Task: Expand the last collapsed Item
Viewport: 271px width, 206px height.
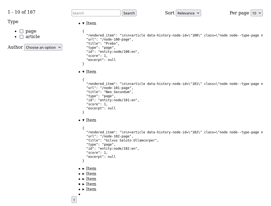Action: tap(89, 189)
